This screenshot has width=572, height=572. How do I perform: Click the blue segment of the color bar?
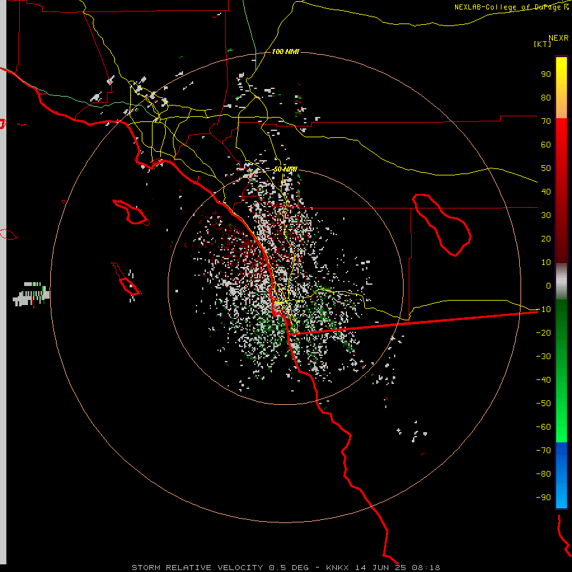click(561, 475)
